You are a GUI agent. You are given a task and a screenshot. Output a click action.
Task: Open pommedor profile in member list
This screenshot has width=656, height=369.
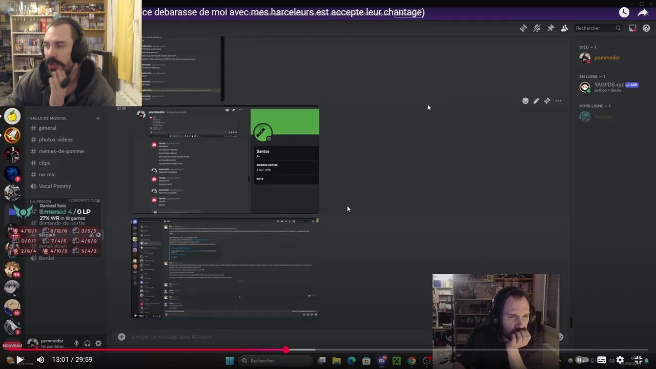(600, 58)
